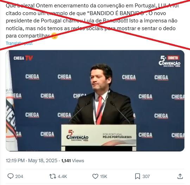The height and width of the screenshot is (185, 190).
Task: Click the laughing emoji ending the tweet
Action: coord(54,36)
